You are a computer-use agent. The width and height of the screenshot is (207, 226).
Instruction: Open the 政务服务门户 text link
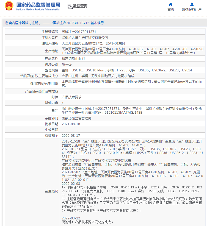(192, 10)
